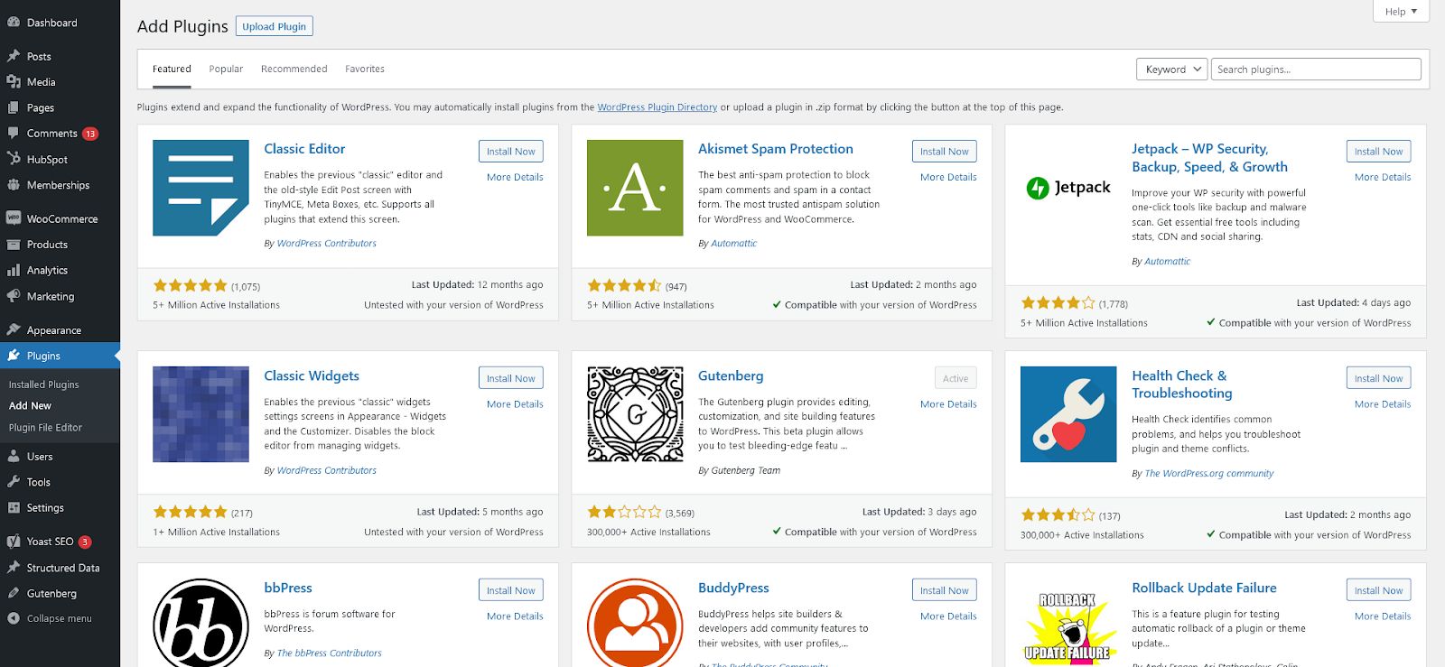Click the Settings sidebar icon
The width and height of the screenshot is (1445, 667).
(14, 507)
